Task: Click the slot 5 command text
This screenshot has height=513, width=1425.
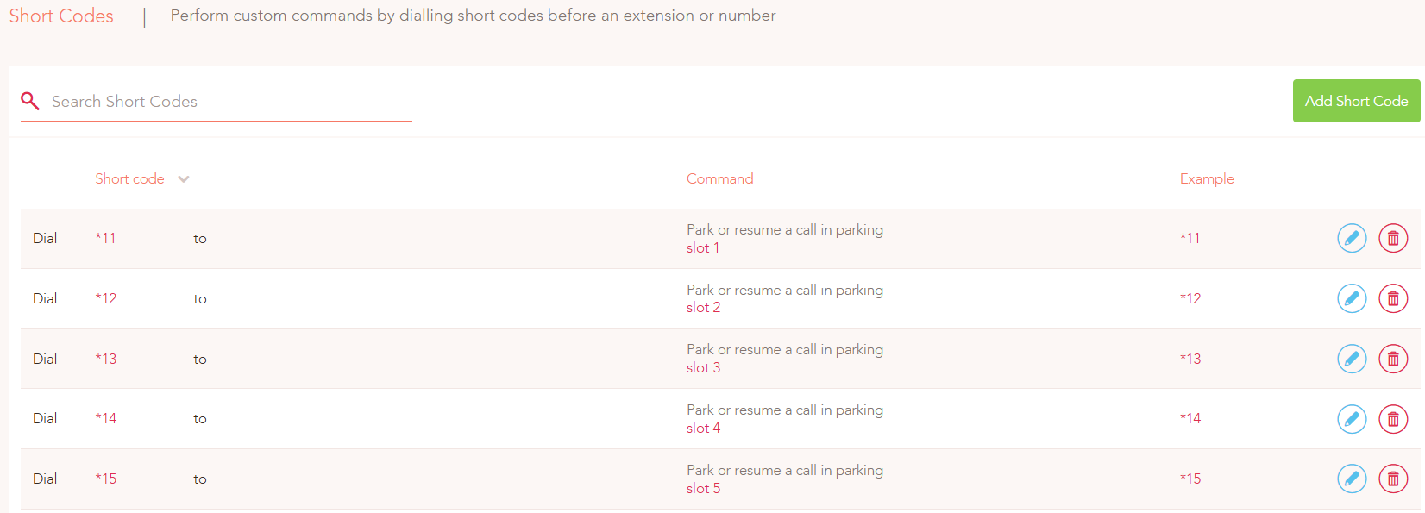Action: click(x=703, y=488)
